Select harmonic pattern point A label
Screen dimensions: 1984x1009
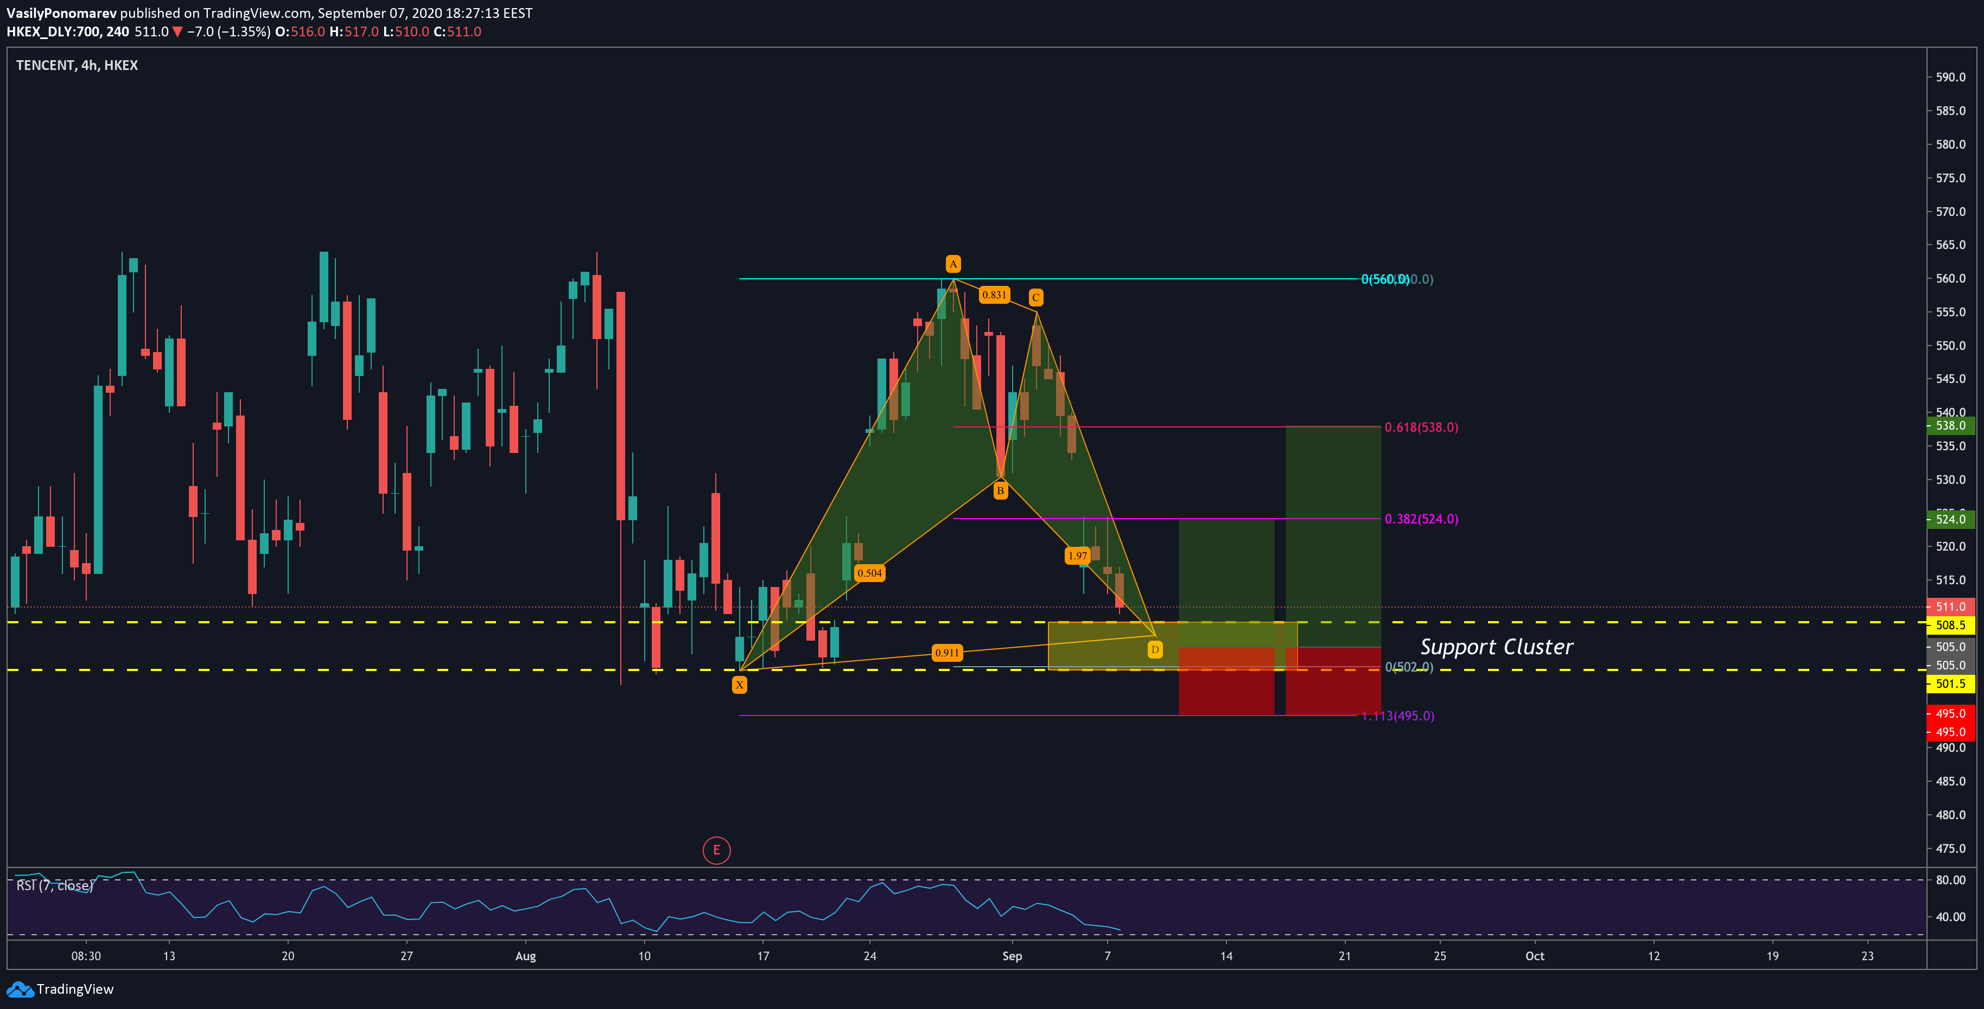[x=953, y=264]
